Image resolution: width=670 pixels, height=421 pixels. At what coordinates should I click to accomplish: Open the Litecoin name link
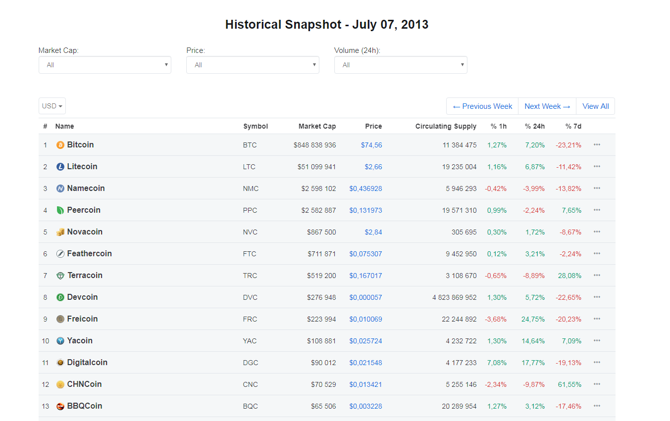click(82, 167)
